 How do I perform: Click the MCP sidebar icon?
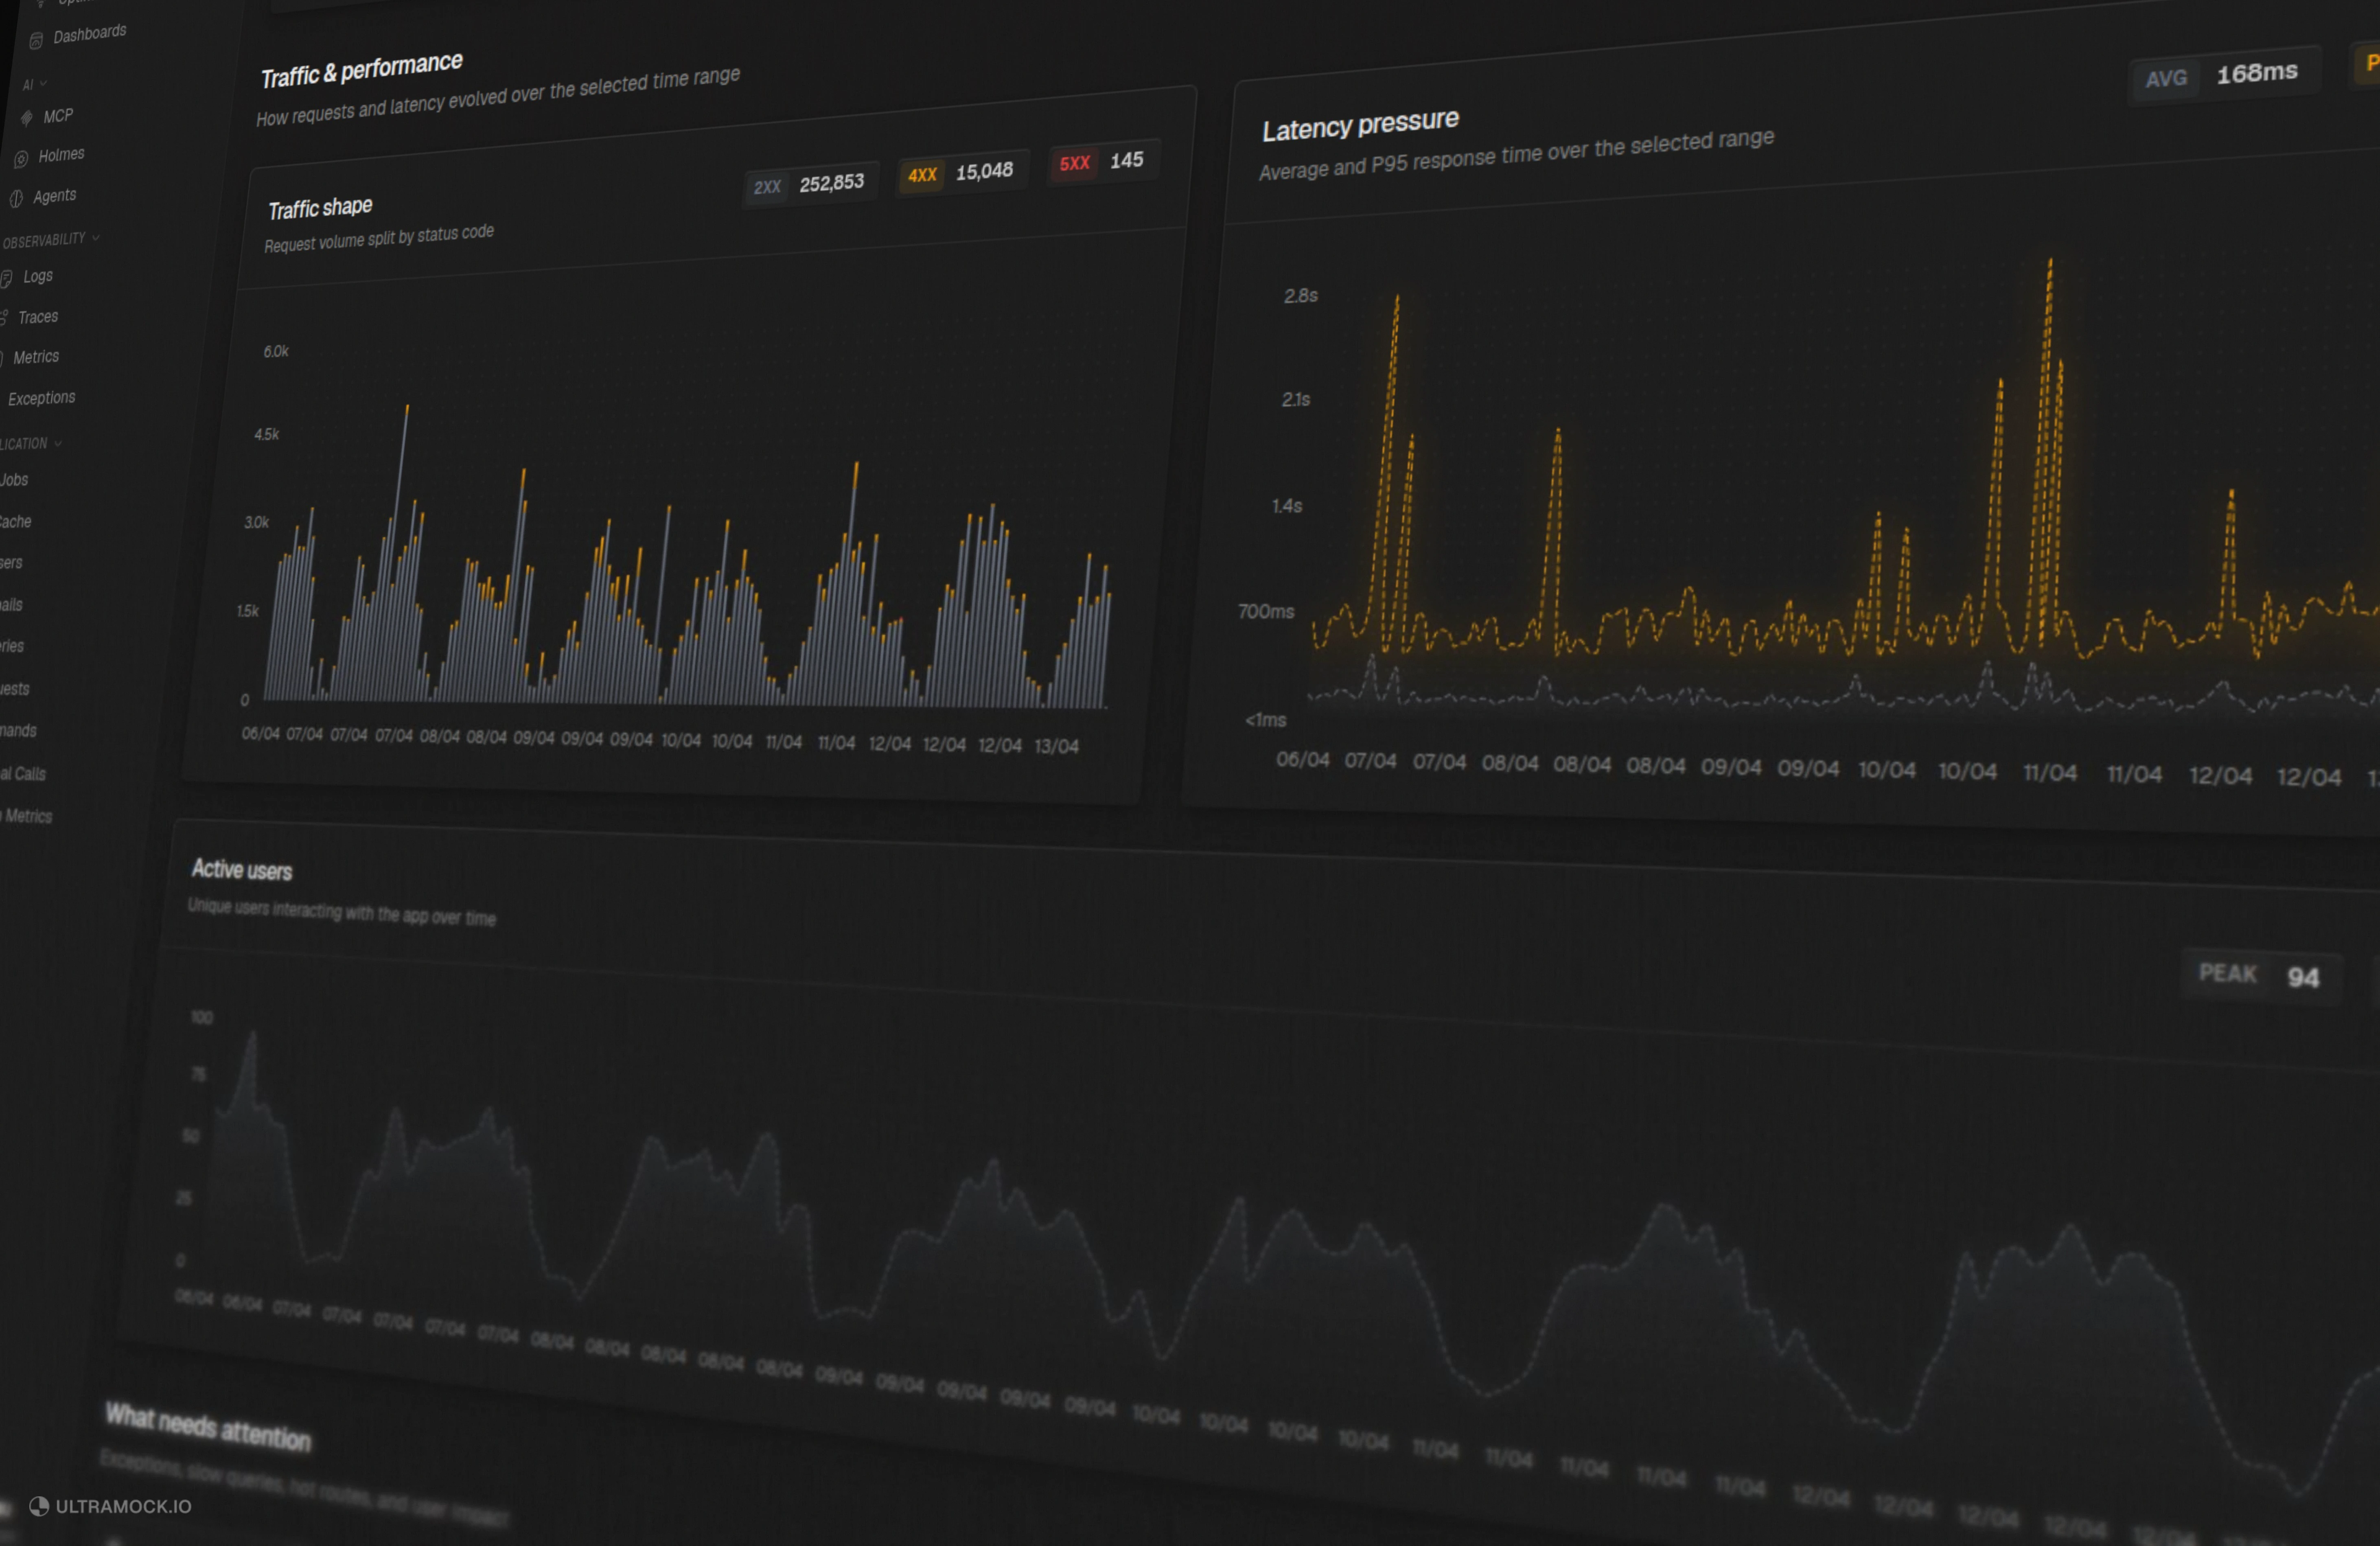tap(27, 118)
